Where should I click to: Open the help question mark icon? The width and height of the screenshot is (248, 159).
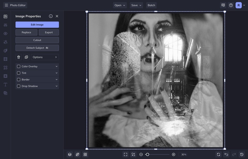[x=231, y=5]
